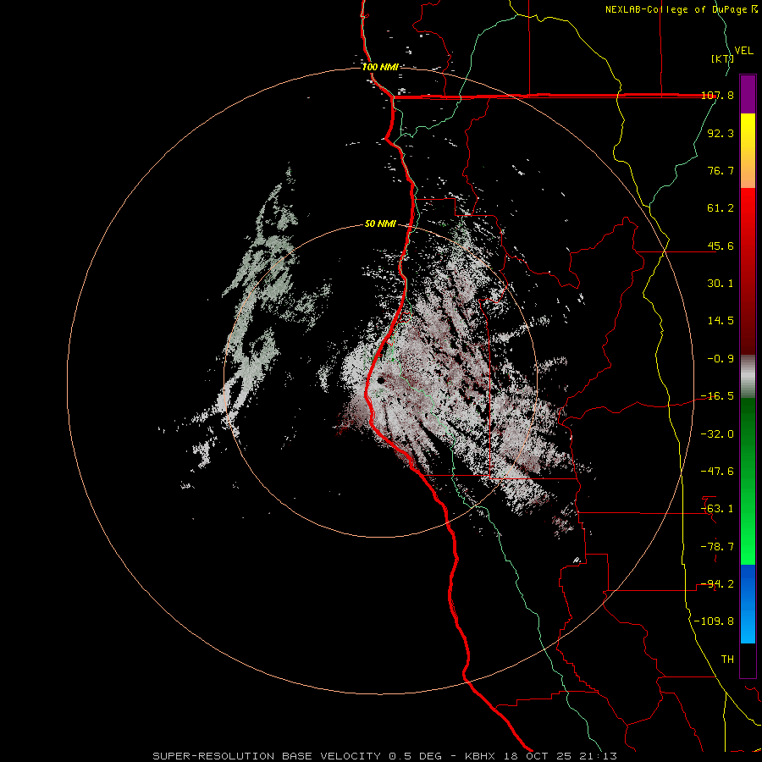Click the Super-Resolution Base Velocity KBHX caption
Image resolution: width=762 pixels, height=762 pixels.
(385, 756)
